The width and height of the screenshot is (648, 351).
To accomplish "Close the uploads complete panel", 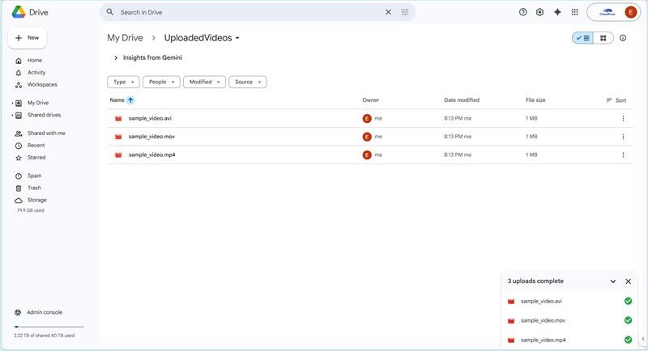I will [629, 281].
